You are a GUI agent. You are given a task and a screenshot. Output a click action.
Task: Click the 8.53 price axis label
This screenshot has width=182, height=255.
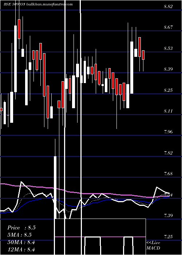168,48
